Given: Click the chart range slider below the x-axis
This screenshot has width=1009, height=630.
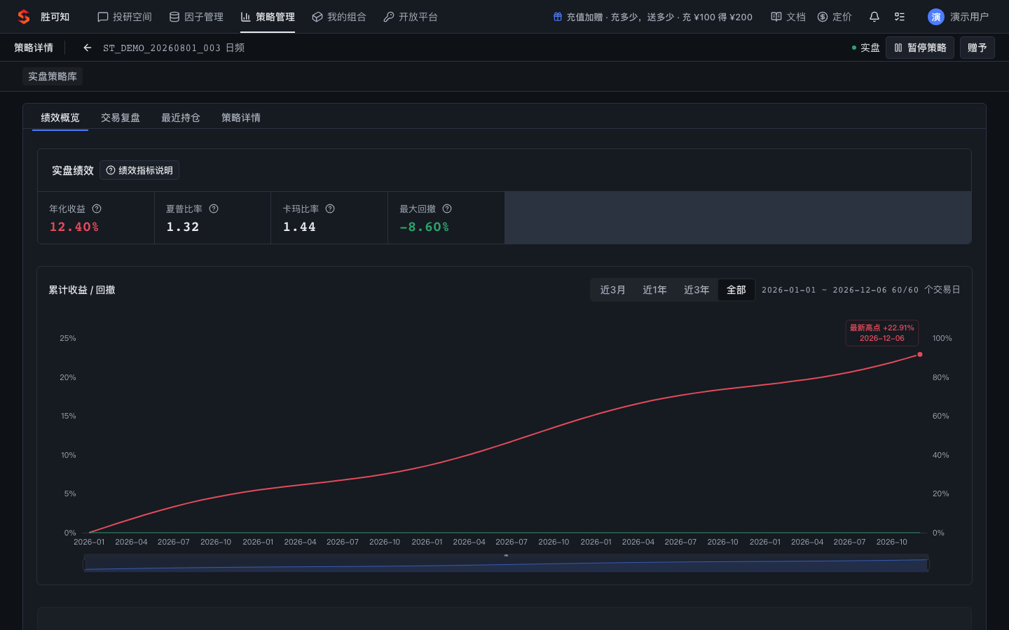Looking at the screenshot, I should click(506, 563).
